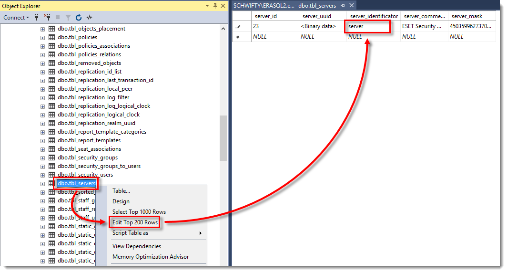Toggle auto-hide pin of Object Explorer
The width and height of the screenshot is (507, 273).
(215, 6)
